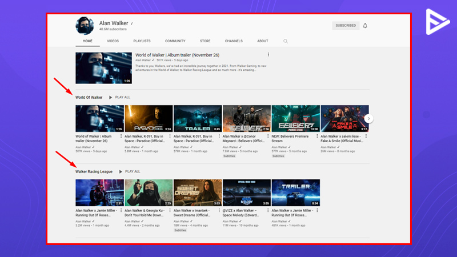Open three-dot menu for Running Out Of Roses trailer 0:34

[317, 210]
